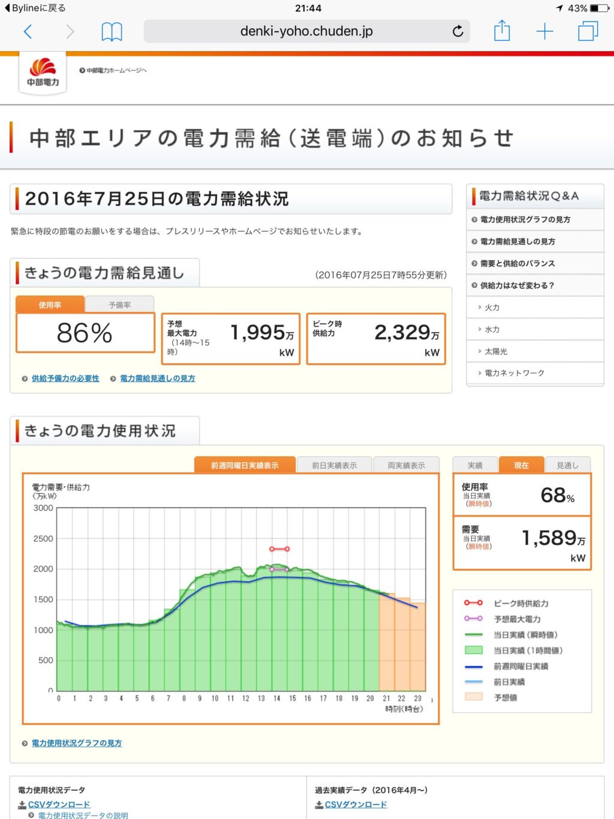Open the tabs overview icon
The image size is (614, 819).
[588, 31]
